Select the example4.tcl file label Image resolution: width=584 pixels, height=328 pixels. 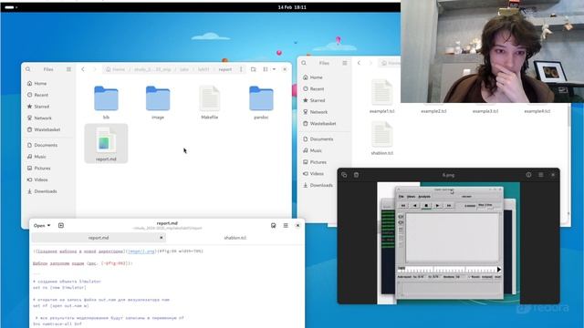tap(537, 111)
